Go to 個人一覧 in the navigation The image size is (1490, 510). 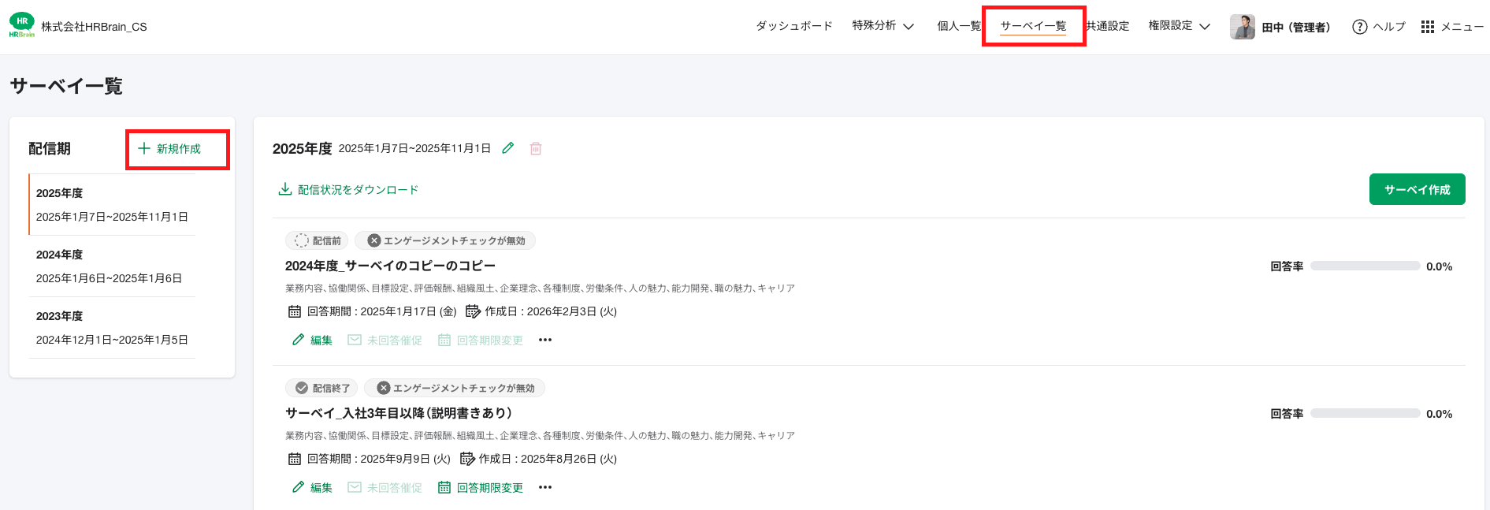[x=959, y=26]
